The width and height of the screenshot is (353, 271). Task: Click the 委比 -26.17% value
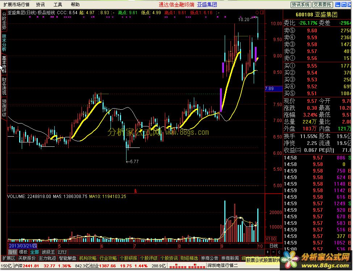pyautogui.click(x=308, y=23)
